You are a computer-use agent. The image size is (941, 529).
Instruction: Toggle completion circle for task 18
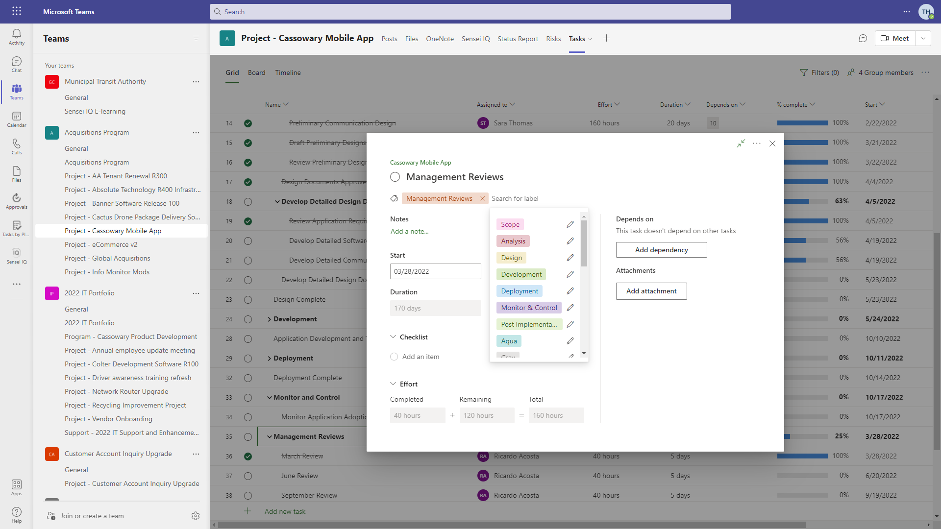(248, 202)
